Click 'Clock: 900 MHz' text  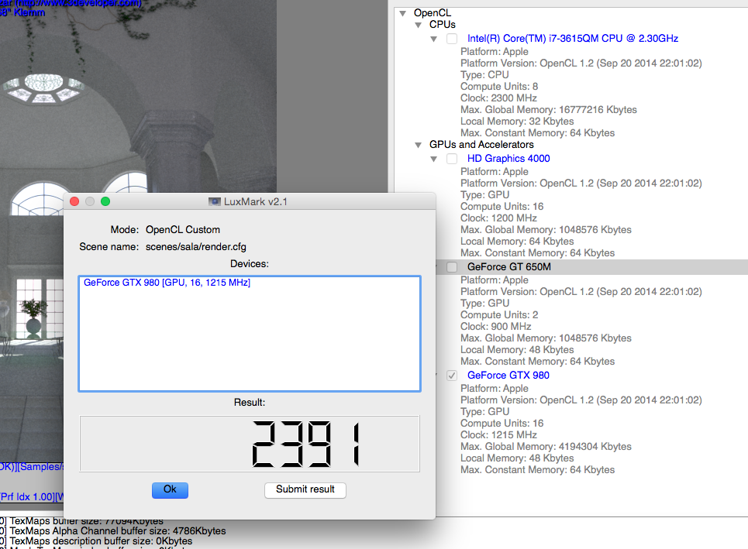click(x=495, y=327)
